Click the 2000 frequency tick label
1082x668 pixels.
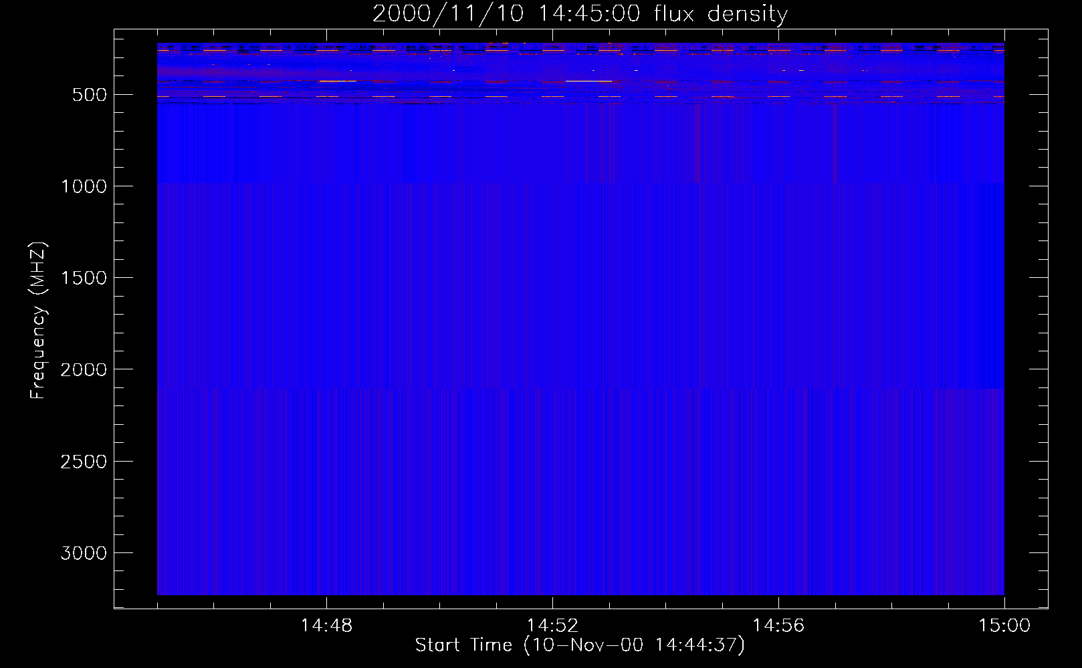tap(84, 369)
